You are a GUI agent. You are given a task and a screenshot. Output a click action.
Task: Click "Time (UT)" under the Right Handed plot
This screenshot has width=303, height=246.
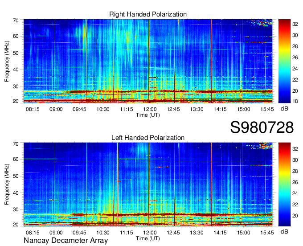pos(148,115)
